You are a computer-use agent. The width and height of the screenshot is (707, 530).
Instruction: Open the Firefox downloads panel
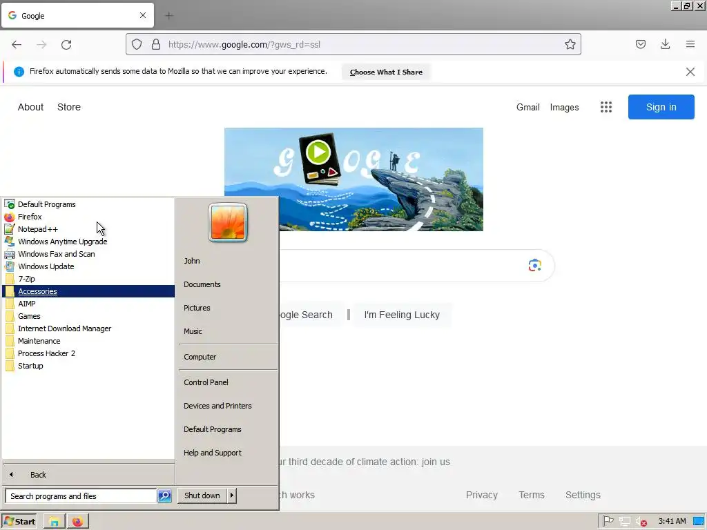(x=665, y=44)
